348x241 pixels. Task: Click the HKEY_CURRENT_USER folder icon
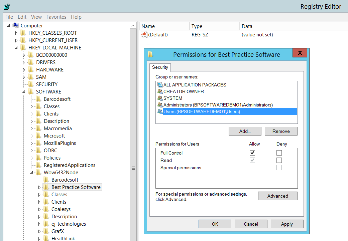[23, 40]
